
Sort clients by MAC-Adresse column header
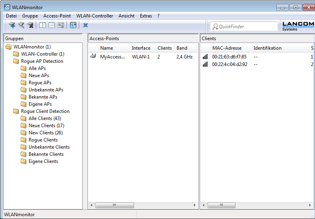[x=227, y=48]
